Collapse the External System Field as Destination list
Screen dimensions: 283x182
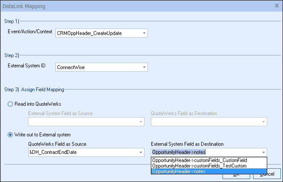[263, 153]
